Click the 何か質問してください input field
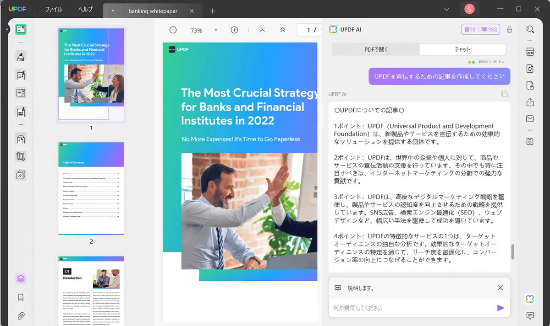This screenshot has height=326, width=550. tap(412, 308)
